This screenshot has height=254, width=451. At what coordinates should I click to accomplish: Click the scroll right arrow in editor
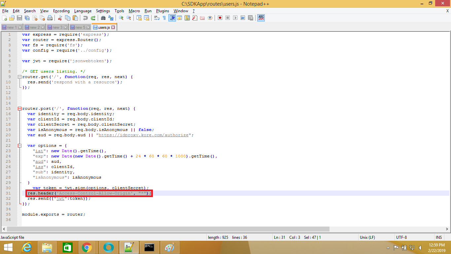point(446,229)
